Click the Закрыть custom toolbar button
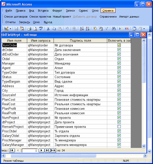 24,22
